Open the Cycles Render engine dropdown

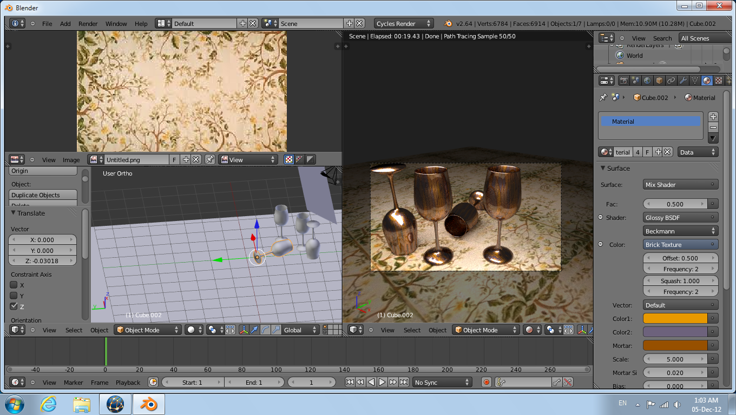coord(404,23)
